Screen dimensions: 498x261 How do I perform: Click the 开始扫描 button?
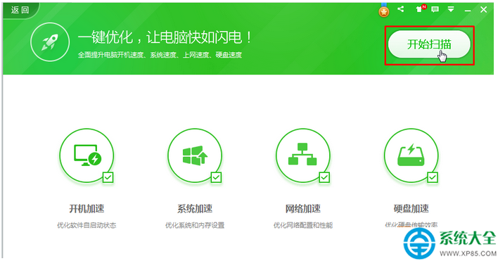point(429,44)
